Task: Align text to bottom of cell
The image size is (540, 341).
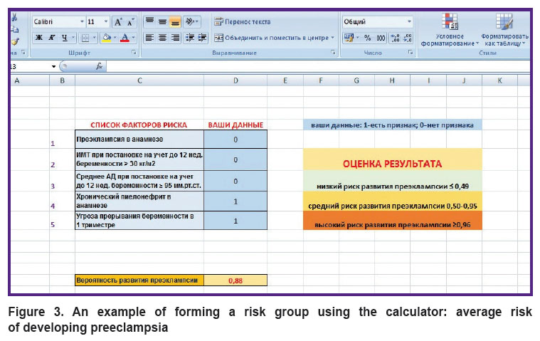Action: [175, 21]
